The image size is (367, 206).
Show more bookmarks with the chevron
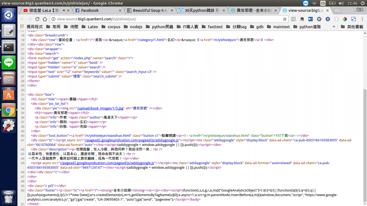[334, 27]
